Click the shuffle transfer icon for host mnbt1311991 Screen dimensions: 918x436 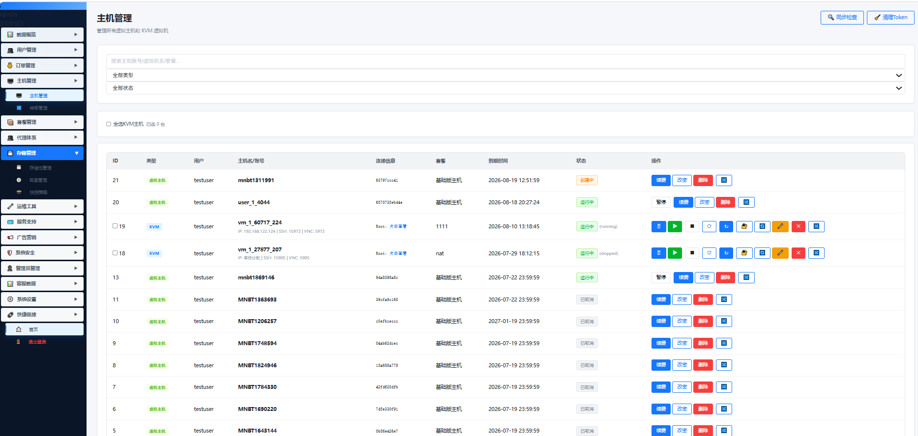point(724,180)
